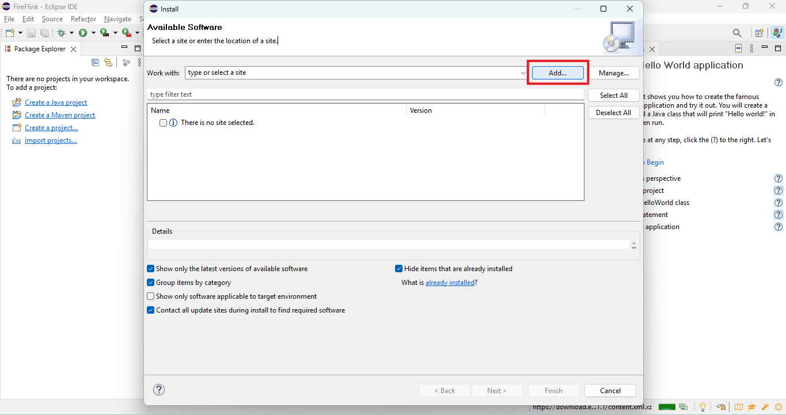Viewport: 786px width, 415px height.
Task: Expand dropdown arrow next to Coverage icon
Action: 115,33
